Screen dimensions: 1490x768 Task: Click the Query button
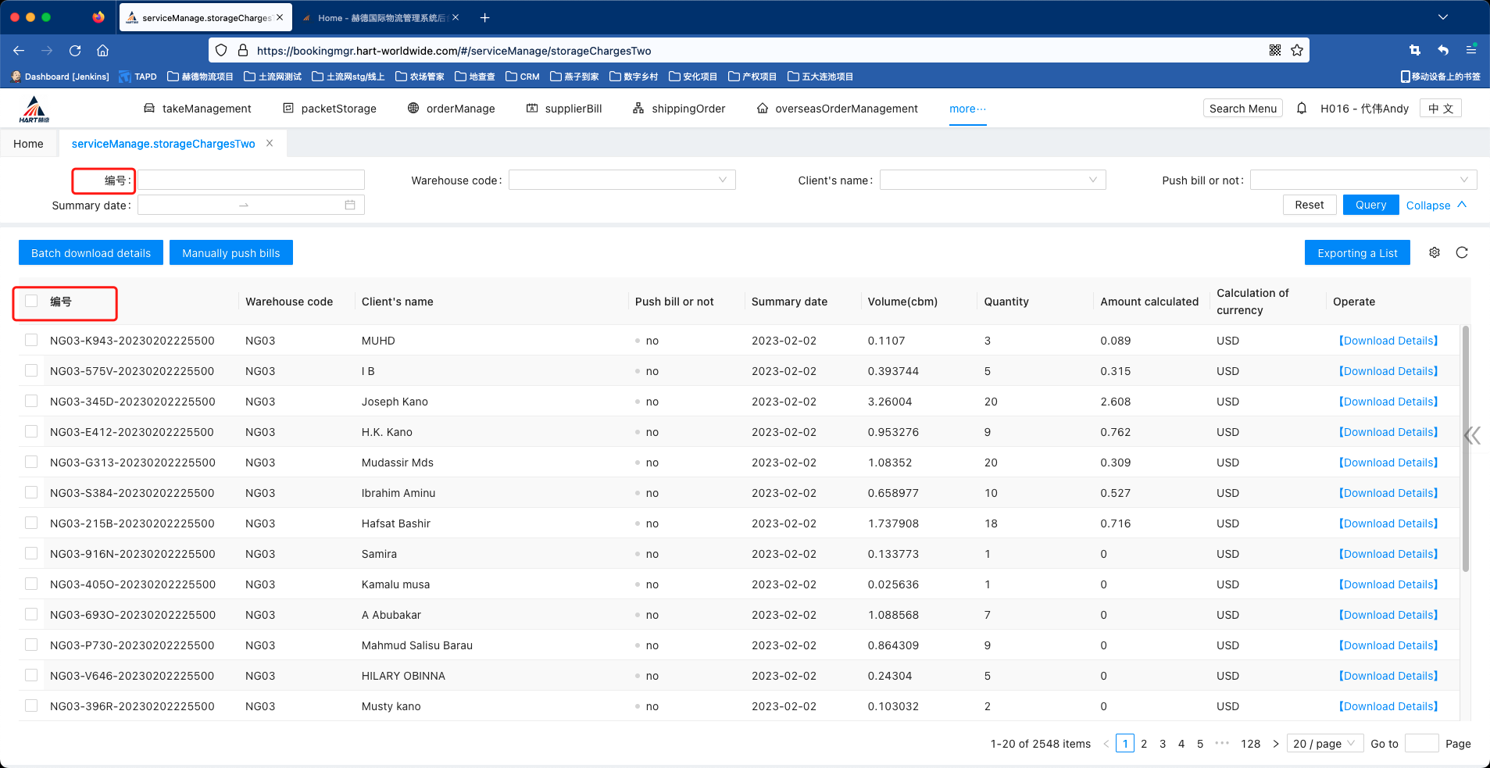[x=1370, y=205]
